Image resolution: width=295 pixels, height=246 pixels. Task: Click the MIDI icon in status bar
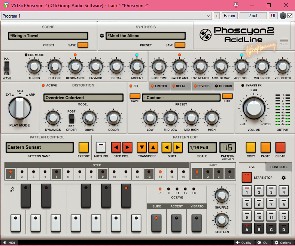5,243
